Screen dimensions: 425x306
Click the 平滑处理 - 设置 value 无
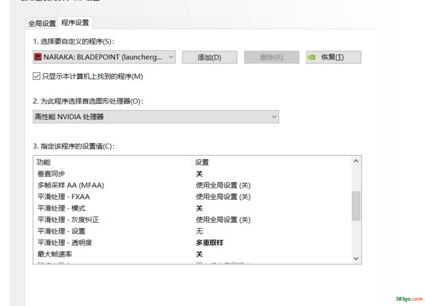199,231
